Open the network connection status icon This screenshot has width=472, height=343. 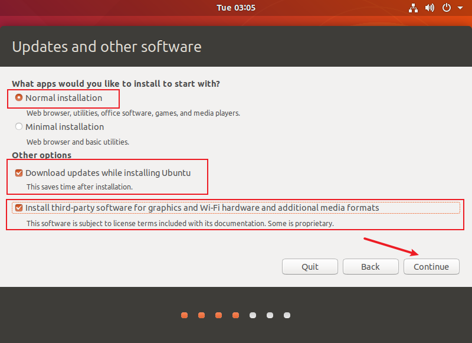[413, 8]
